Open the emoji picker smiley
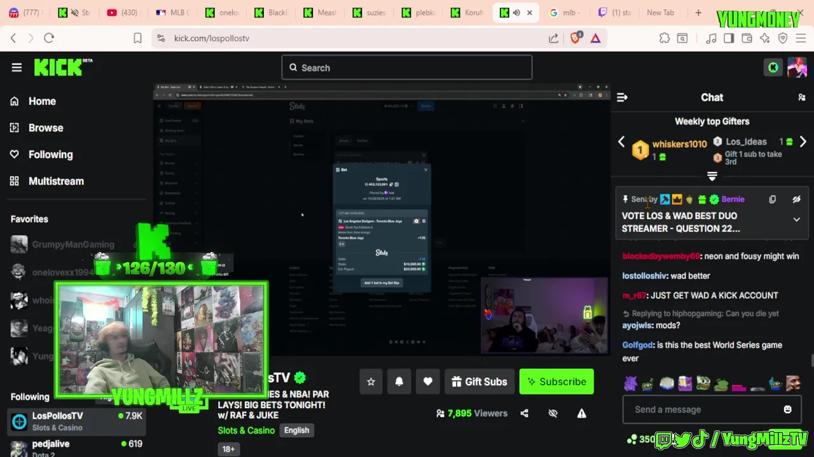This screenshot has width=814, height=457. pyautogui.click(x=787, y=409)
